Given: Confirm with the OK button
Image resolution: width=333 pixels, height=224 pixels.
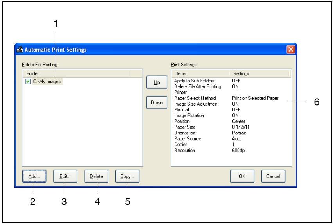Looking at the screenshot, I should [x=242, y=176].
